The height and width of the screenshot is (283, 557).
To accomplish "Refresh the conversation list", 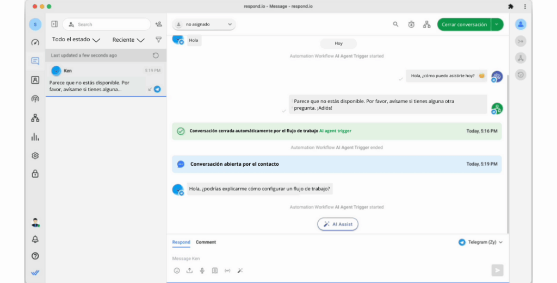I will [156, 55].
